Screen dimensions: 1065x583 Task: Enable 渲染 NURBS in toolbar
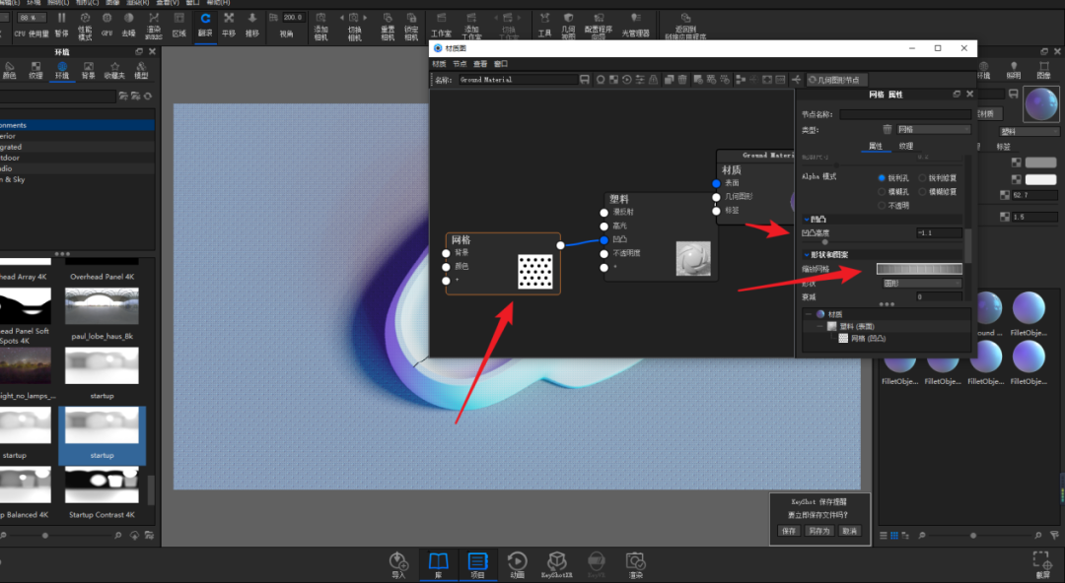click(154, 26)
